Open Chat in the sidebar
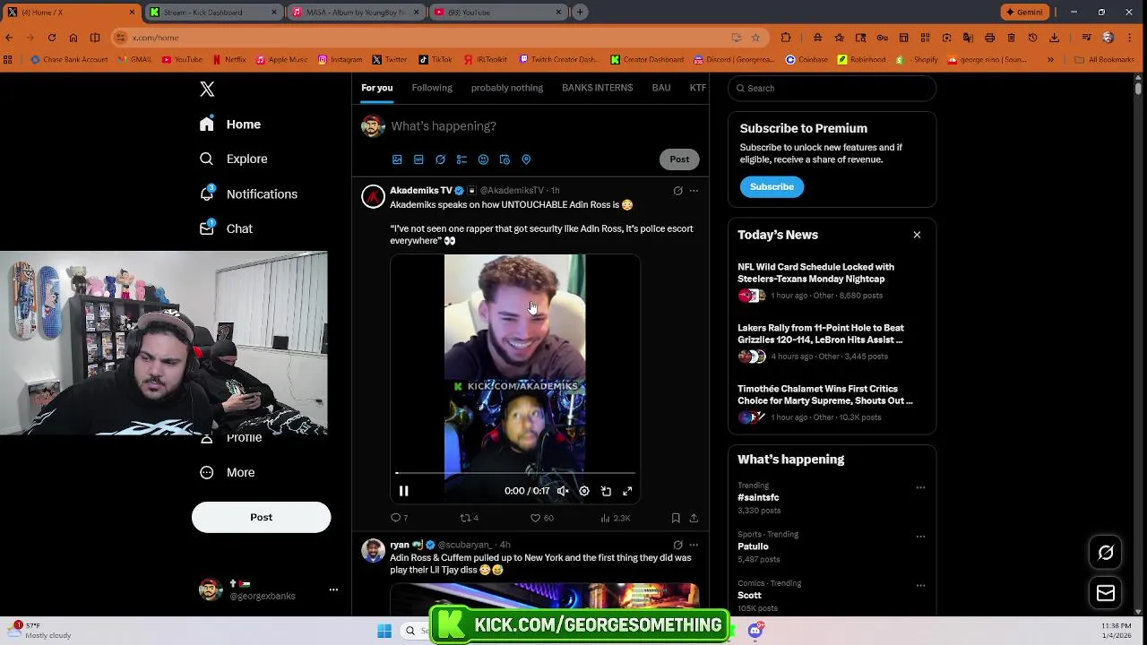The width and height of the screenshot is (1147, 645). click(x=227, y=228)
